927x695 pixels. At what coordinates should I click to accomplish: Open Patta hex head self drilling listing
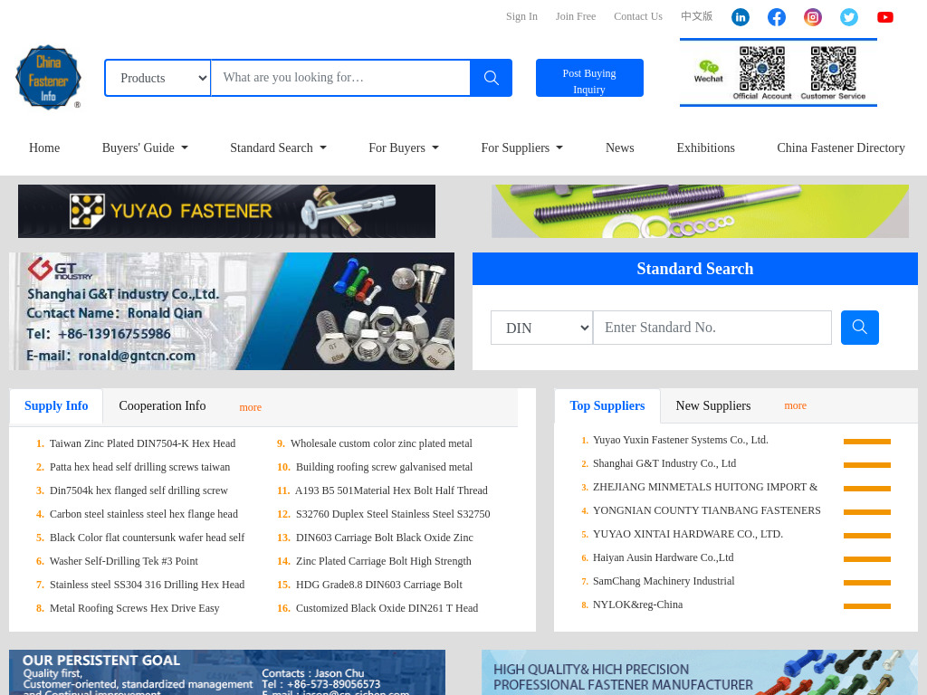tap(139, 467)
